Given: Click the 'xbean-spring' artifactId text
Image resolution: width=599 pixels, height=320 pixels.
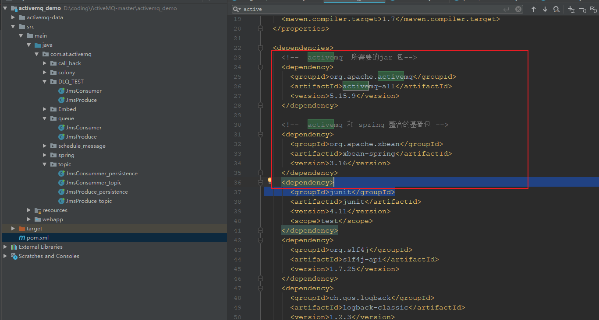Looking at the screenshot, I should click(x=369, y=153).
